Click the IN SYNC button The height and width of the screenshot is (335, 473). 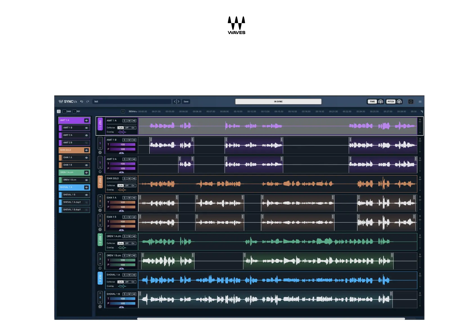(278, 102)
